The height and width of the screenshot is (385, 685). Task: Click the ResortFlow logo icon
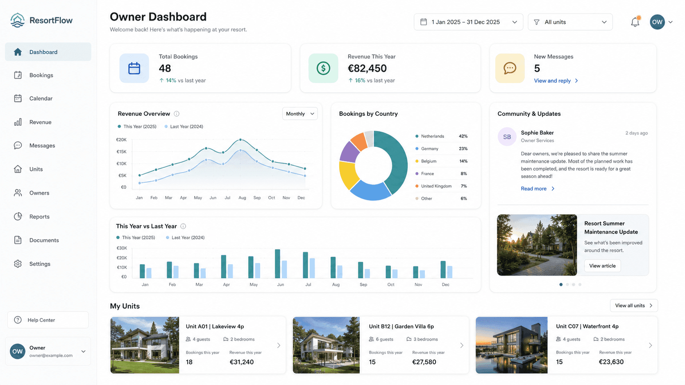[x=18, y=20]
